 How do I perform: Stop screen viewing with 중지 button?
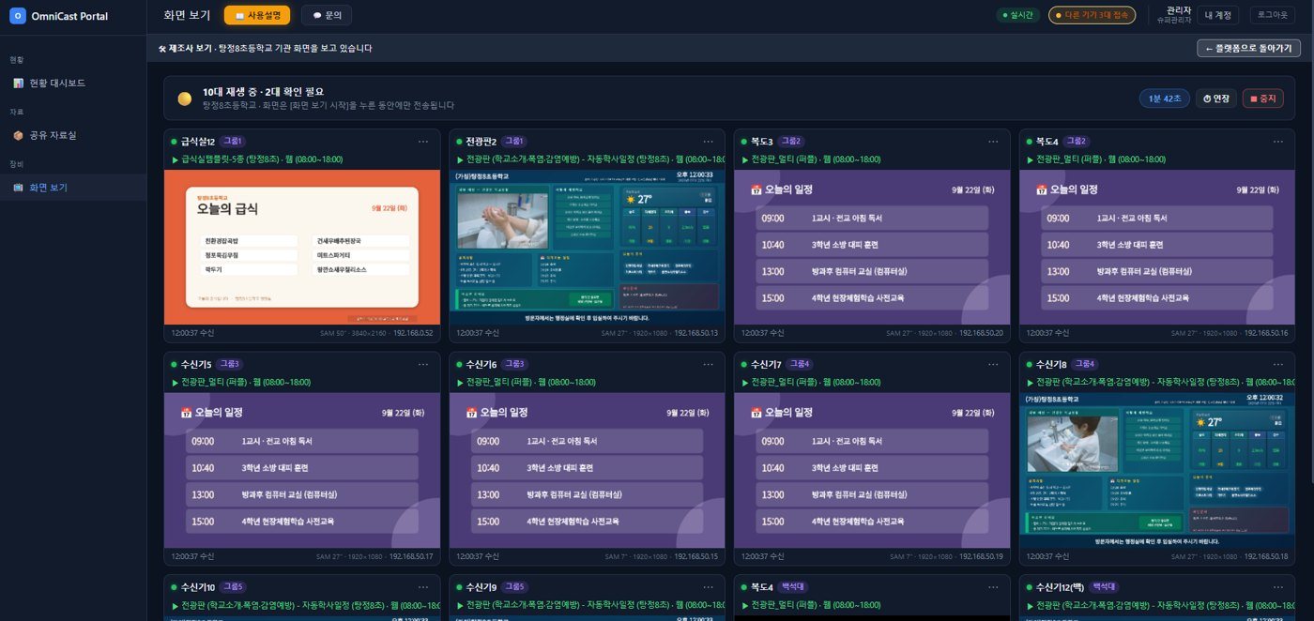pos(1263,98)
